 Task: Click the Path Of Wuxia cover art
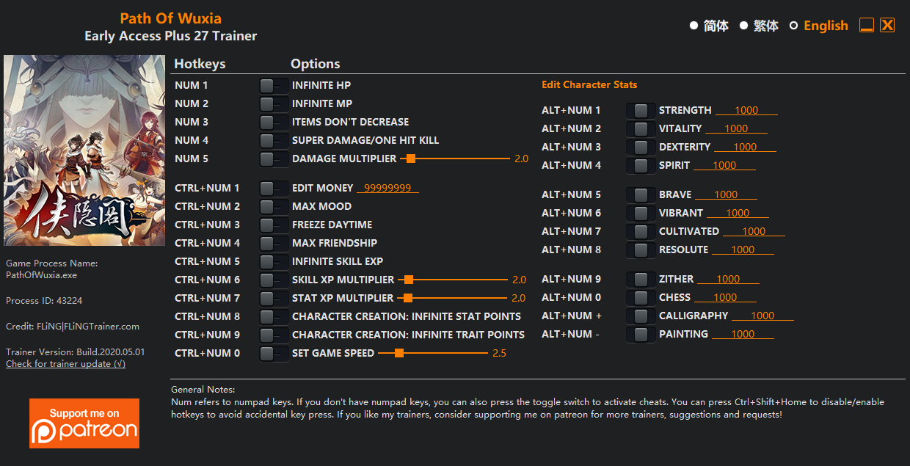coord(84,150)
